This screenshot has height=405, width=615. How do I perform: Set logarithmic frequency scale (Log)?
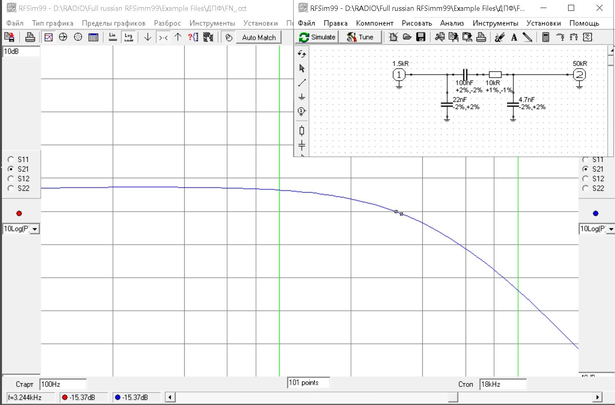click(x=128, y=37)
